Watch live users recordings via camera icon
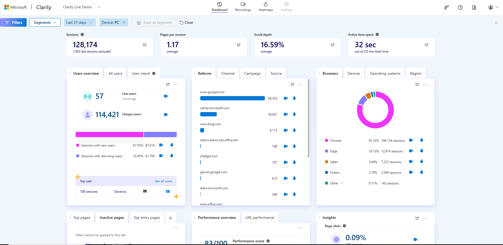The image size is (503, 245). click(166, 96)
